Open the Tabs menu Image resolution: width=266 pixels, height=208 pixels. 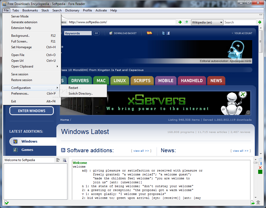pyautogui.click(x=15, y=10)
